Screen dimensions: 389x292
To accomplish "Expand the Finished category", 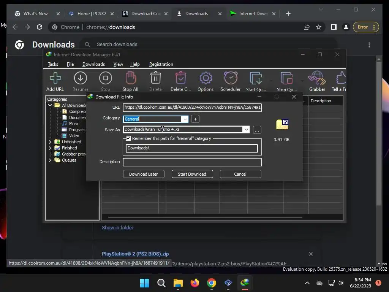I will click(50, 148).
